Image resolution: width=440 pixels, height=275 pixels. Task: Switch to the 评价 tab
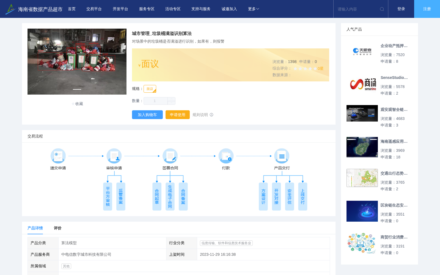(58, 228)
